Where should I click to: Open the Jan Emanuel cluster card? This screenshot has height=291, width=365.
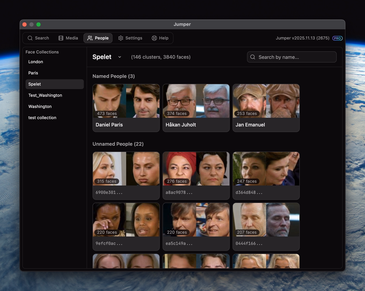coord(266,108)
